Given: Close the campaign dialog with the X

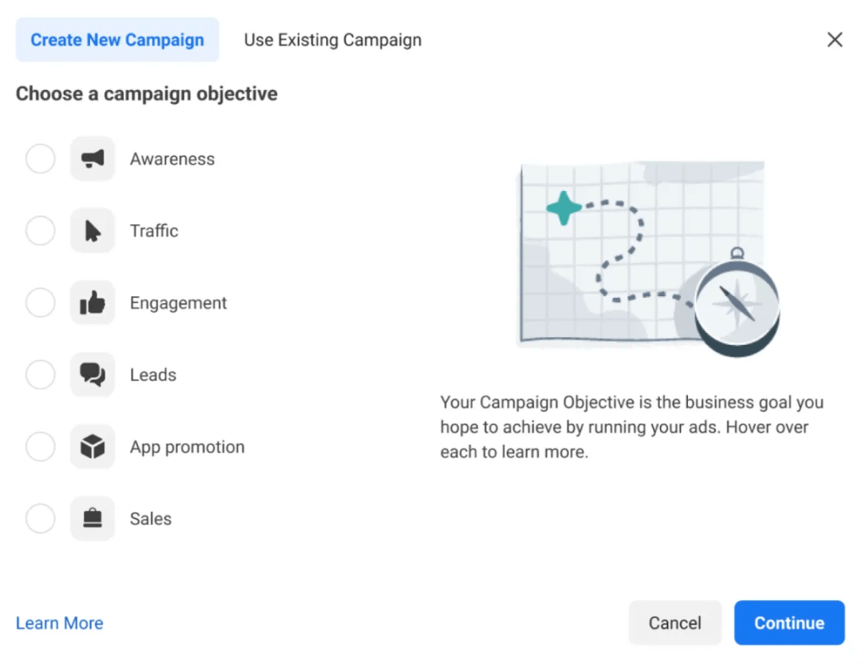Looking at the screenshot, I should pos(835,39).
